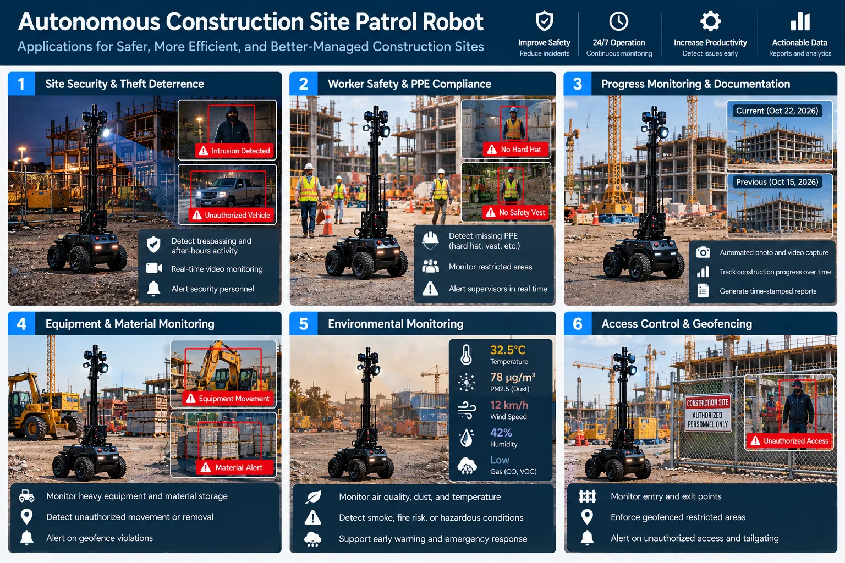Select the chart icon beside Track construction progress
This screenshot has width=845, height=563.
703,272
